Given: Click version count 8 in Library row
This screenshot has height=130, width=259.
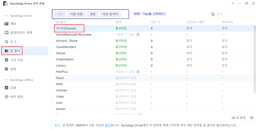Looking at the screenshot, I should [152, 65].
